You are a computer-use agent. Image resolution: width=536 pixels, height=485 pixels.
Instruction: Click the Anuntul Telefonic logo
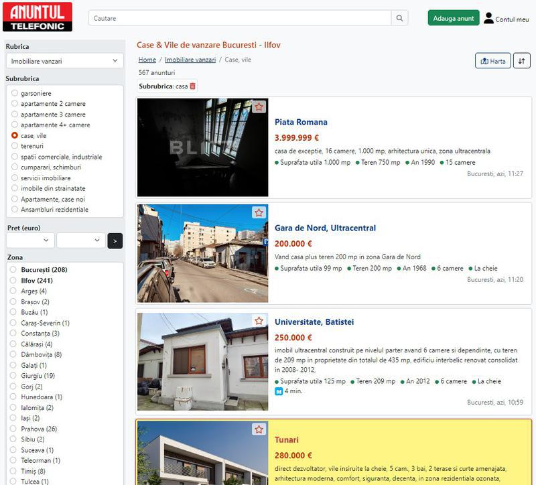click(38, 17)
